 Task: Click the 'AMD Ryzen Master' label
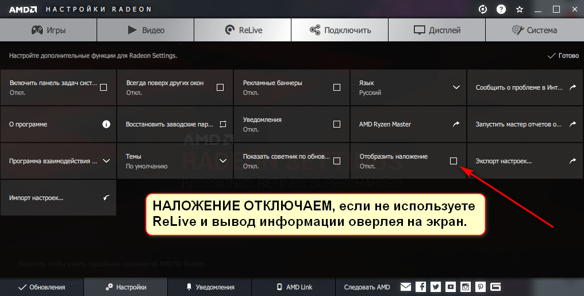click(385, 124)
